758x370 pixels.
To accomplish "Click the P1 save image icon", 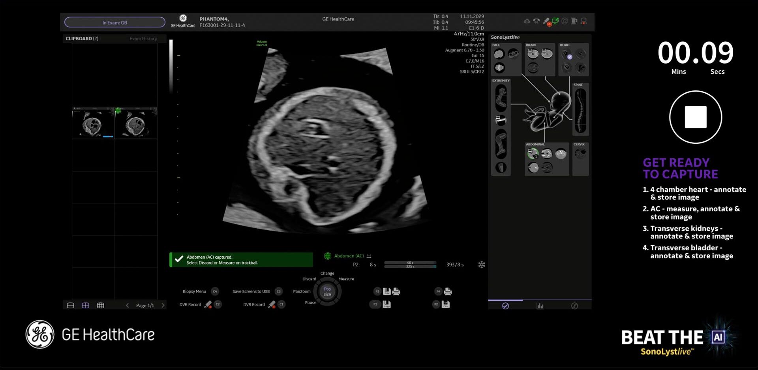I will 387,304.
